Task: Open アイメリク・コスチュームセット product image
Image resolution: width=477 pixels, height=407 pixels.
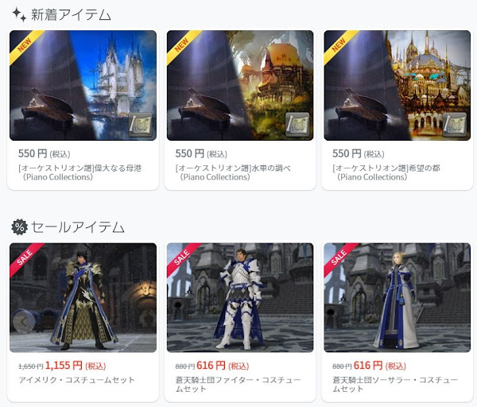Action: (83, 297)
